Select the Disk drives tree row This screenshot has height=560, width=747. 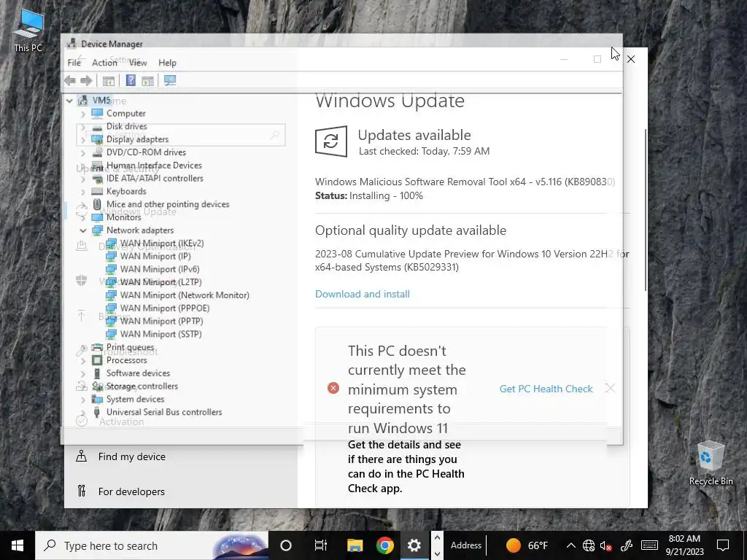127,127
